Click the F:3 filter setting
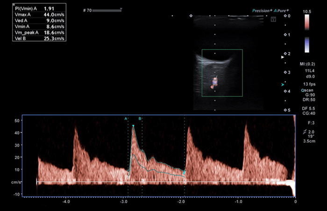The image size is (327, 211). pyautogui.click(x=311, y=123)
